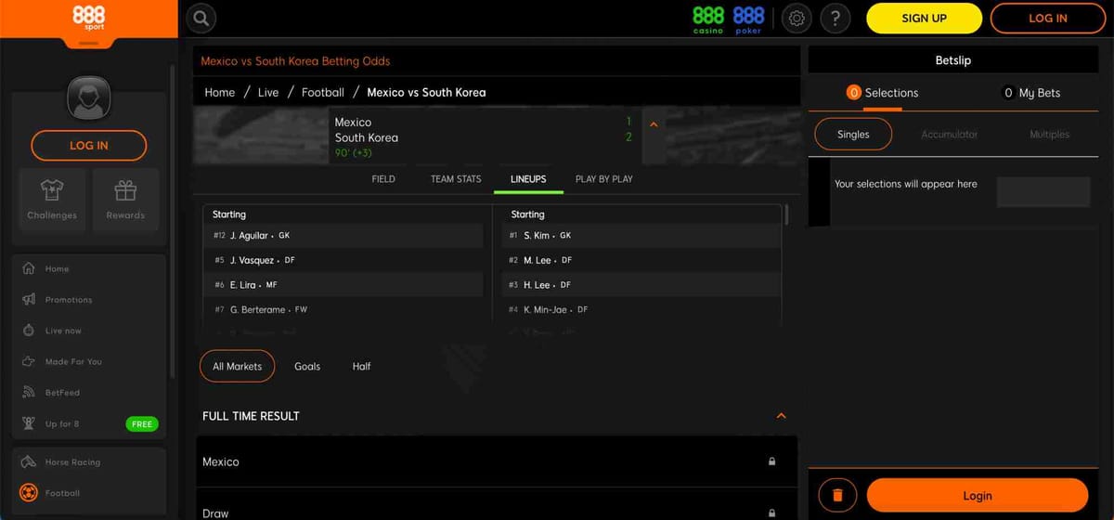Click the lineups panel scrollbar

tap(787, 215)
